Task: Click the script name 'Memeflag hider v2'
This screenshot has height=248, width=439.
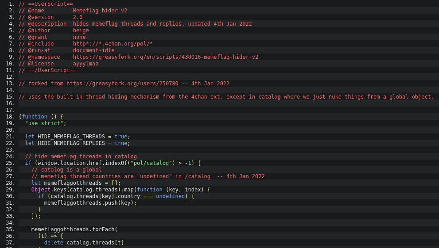Action: tap(100, 11)
